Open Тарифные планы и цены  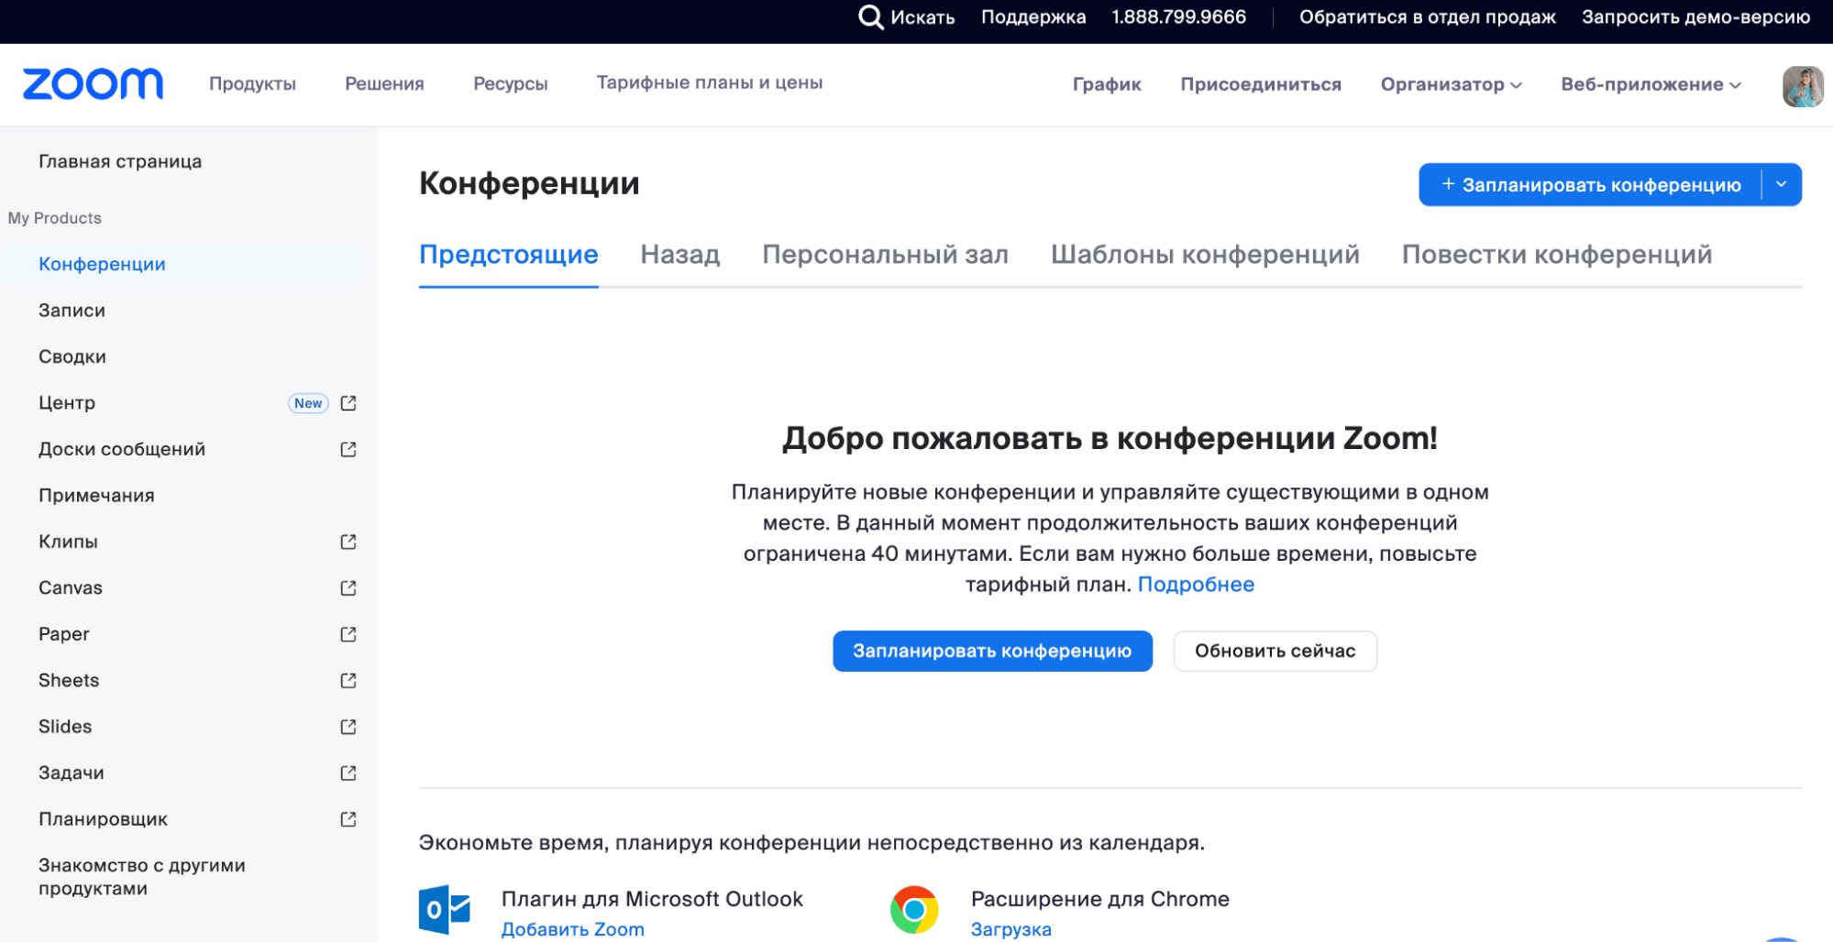click(710, 82)
